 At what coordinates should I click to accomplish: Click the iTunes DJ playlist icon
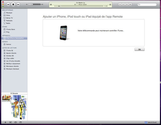tap(5, 51)
